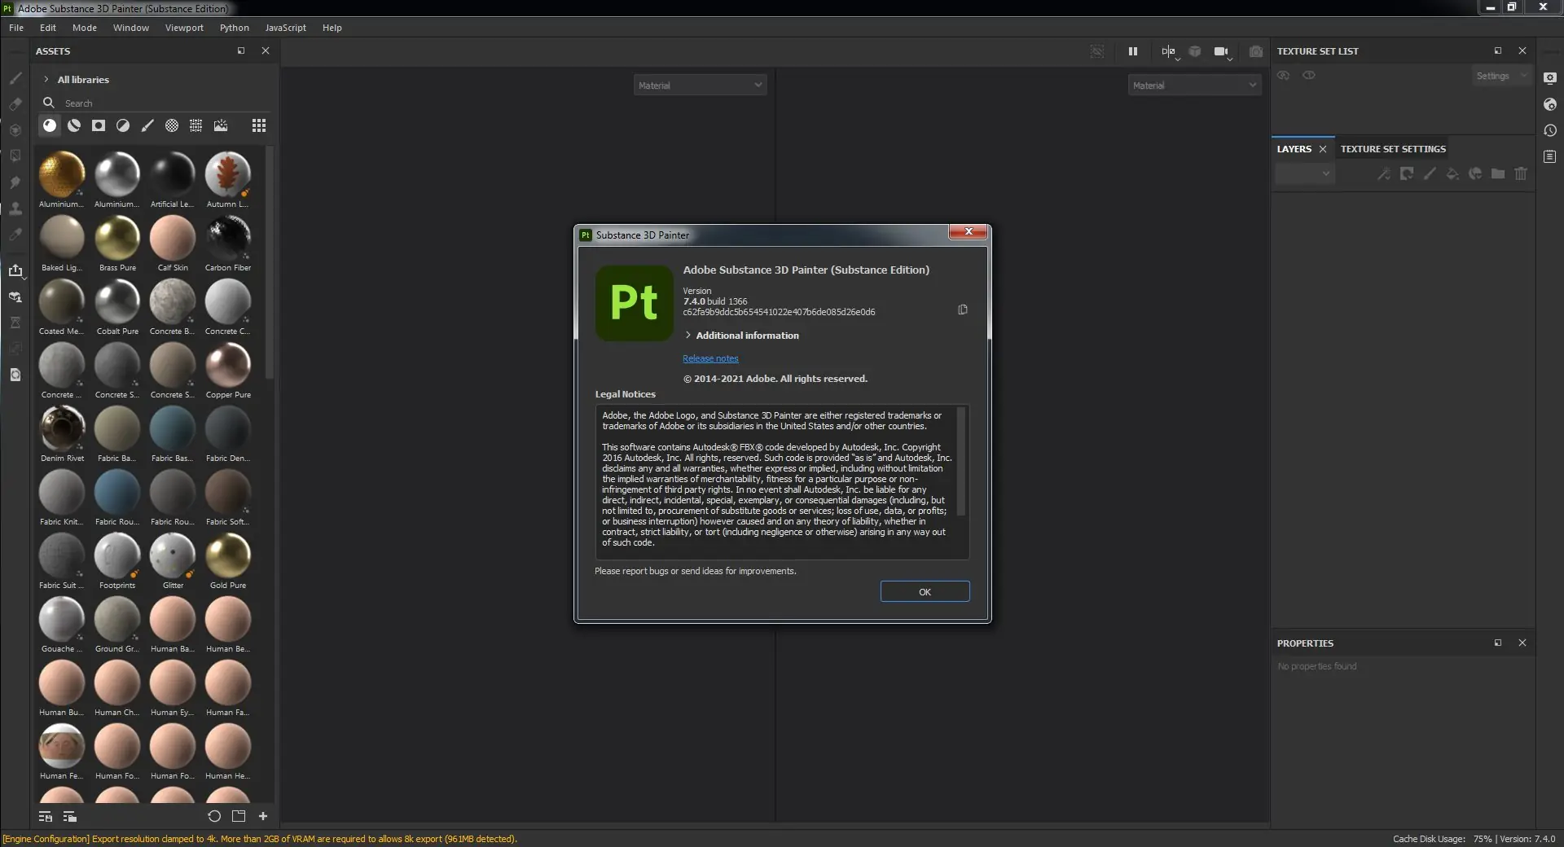The image size is (1564, 847).
Task: Open Texture Set List Settings dropdown
Action: [1500, 76]
